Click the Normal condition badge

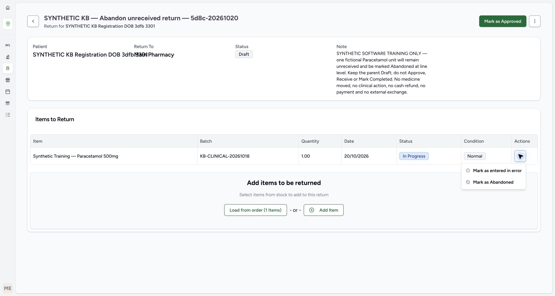(475, 156)
